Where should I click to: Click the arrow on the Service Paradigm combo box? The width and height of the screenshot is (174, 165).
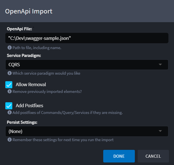click(160, 65)
